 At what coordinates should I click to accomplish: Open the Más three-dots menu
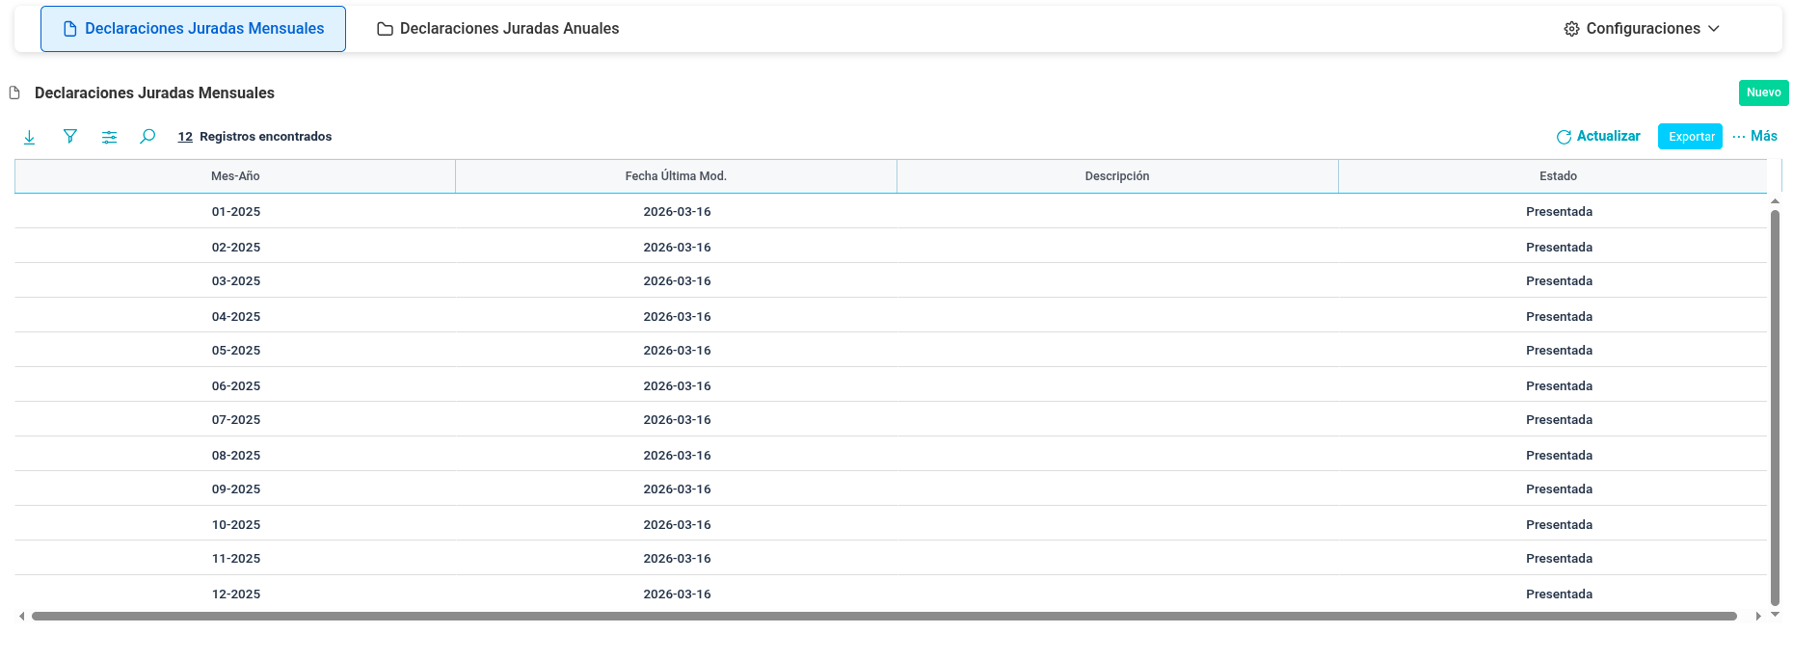pyautogui.click(x=1754, y=137)
